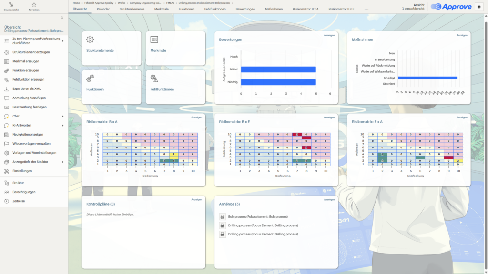The height and width of the screenshot is (274, 488).
Task: Open the Fehlfunktionen tile icon
Action: 154,78
